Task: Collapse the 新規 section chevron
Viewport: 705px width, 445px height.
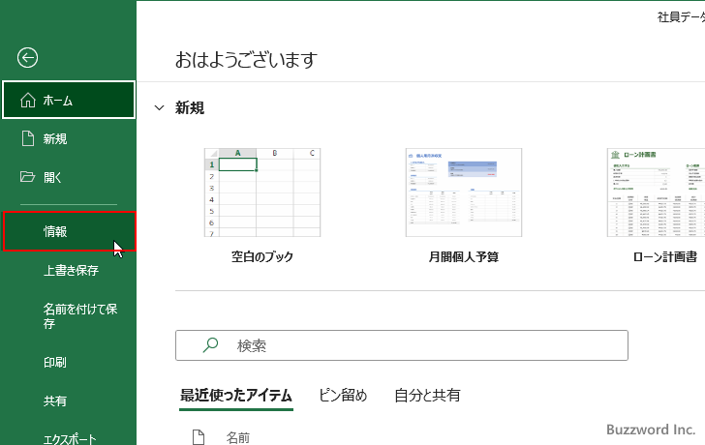Action: [x=159, y=107]
